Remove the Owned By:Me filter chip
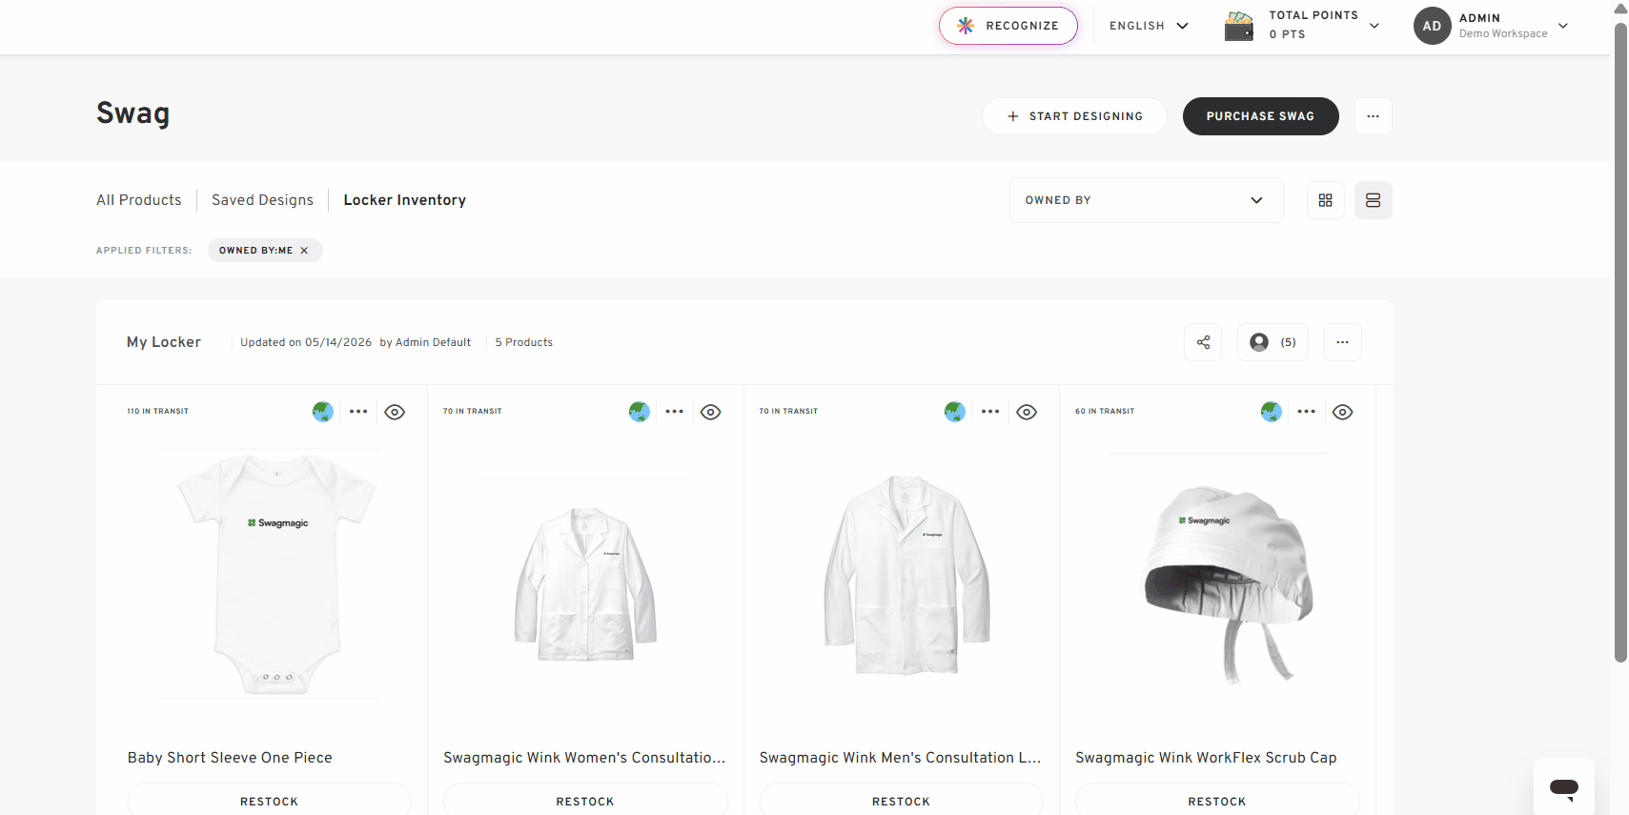 [x=304, y=251]
